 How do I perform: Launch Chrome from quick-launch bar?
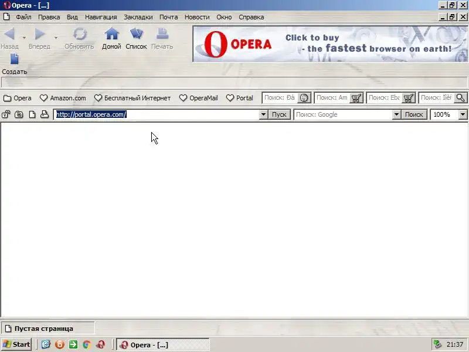(x=87, y=344)
